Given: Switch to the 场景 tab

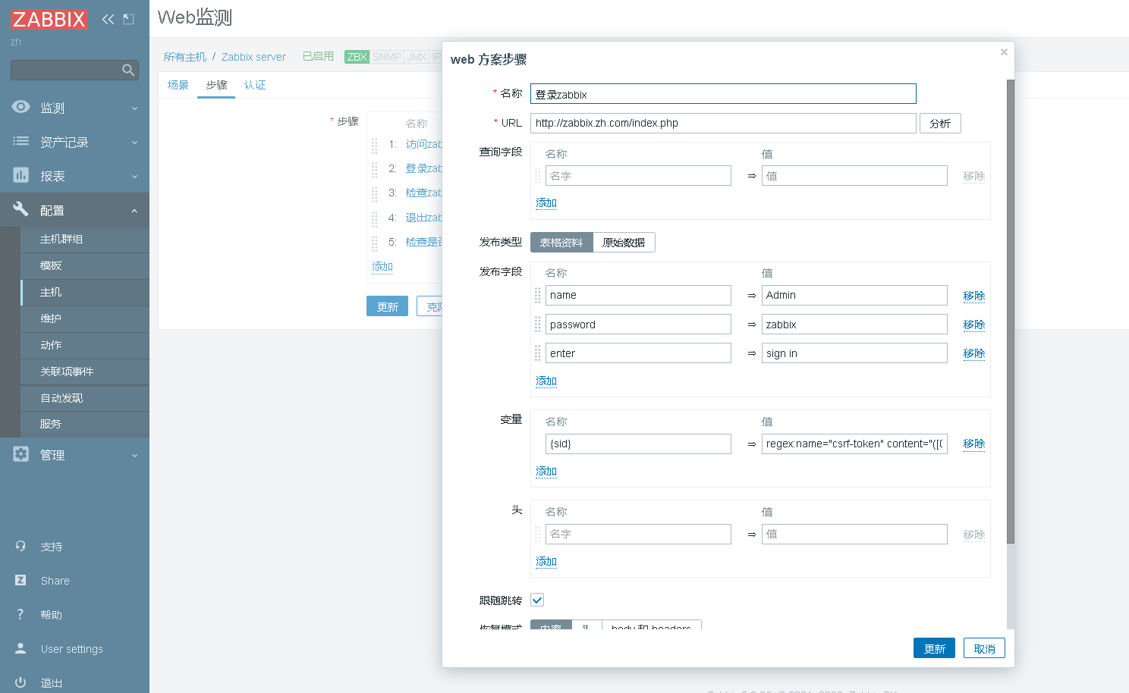Looking at the screenshot, I should [178, 85].
